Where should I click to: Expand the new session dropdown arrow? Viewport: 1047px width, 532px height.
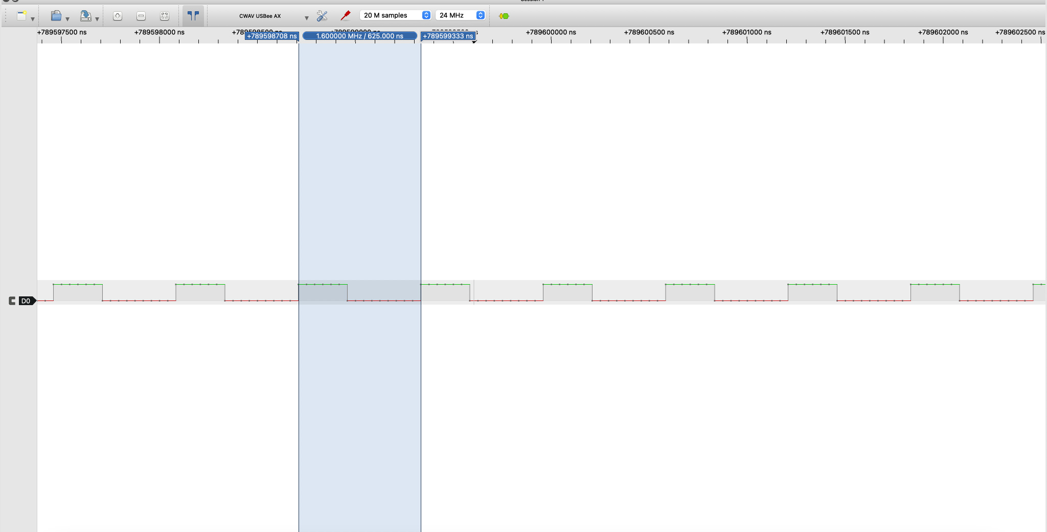(x=33, y=19)
